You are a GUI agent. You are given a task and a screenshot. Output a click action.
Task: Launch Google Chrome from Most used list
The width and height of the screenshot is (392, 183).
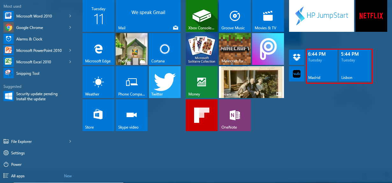38,27
